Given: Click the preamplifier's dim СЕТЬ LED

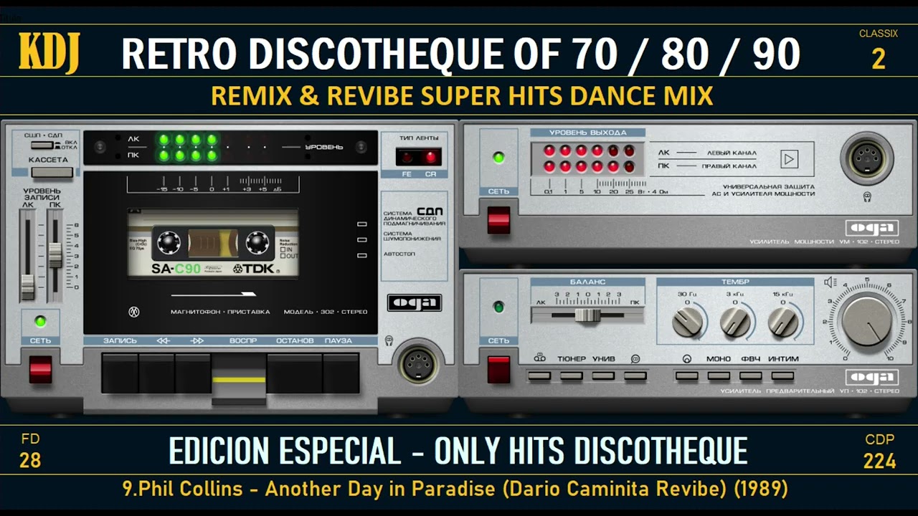Looking at the screenshot, I should point(498,307).
